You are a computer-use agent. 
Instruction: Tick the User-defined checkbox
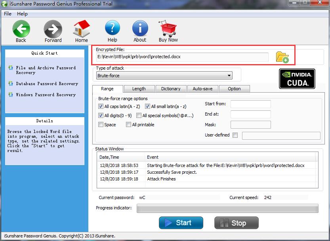point(235,135)
